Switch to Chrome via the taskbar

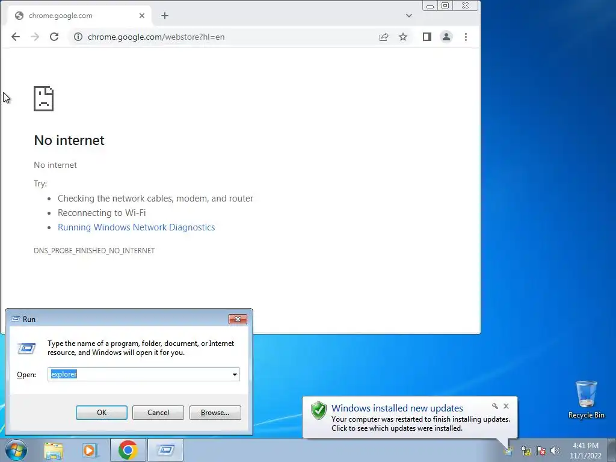pyautogui.click(x=128, y=450)
